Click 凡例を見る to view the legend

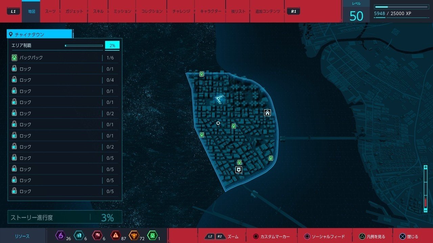376,237
